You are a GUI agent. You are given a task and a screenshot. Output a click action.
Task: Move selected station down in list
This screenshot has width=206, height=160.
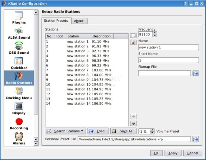tap(133, 123)
